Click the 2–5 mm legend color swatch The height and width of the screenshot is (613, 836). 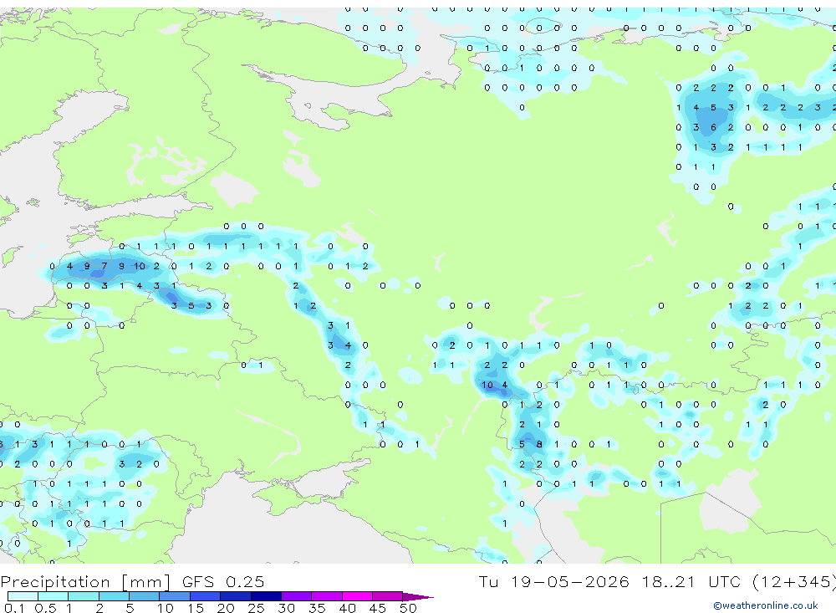coord(114,596)
